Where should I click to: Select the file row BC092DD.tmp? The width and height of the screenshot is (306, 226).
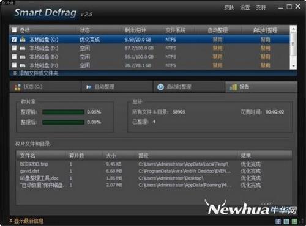coord(154,164)
